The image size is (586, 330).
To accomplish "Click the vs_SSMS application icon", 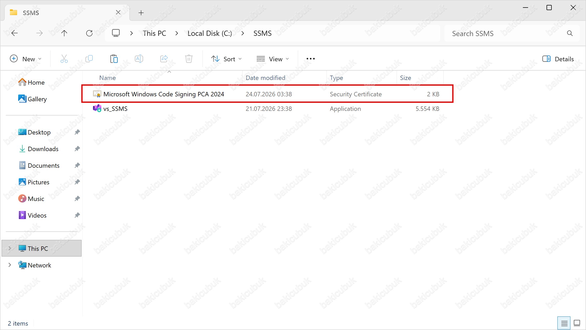I will pos(97,108).
